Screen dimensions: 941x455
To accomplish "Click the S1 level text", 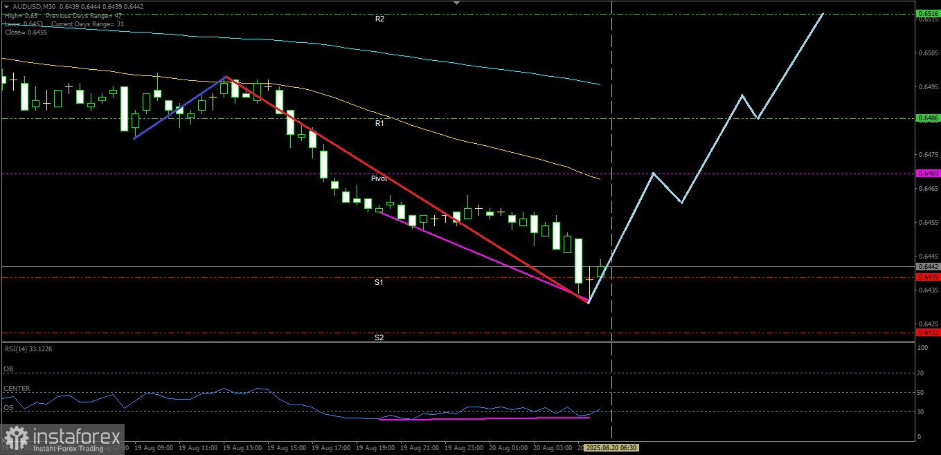I will click(x=379, y=282).
